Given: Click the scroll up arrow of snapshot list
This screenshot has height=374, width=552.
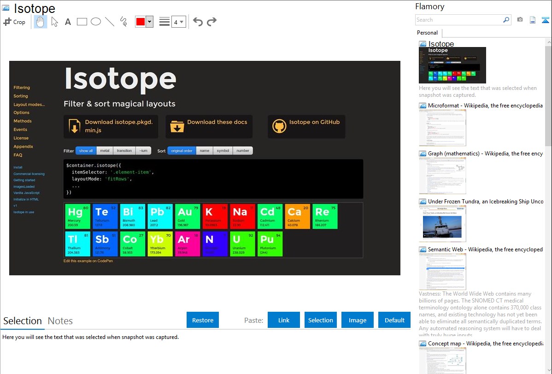Looking at the screenshot, I should pyautogui.click(x=548, y=42).
